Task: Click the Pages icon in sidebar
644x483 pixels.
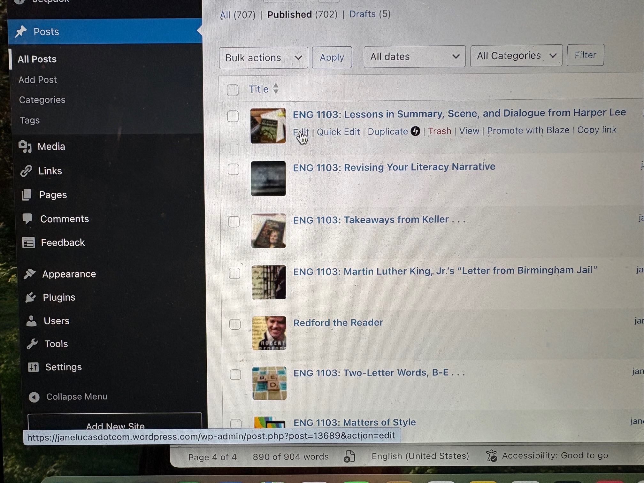Action: 27,195
